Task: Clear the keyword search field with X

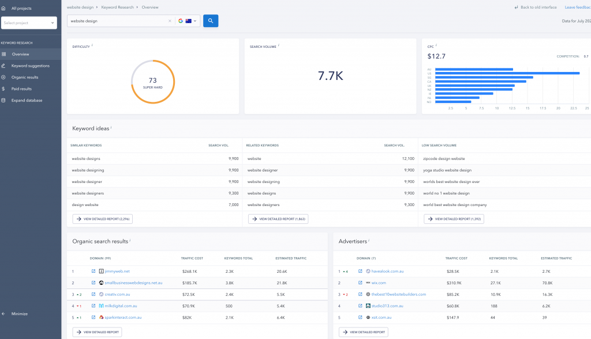Action: 170,21
